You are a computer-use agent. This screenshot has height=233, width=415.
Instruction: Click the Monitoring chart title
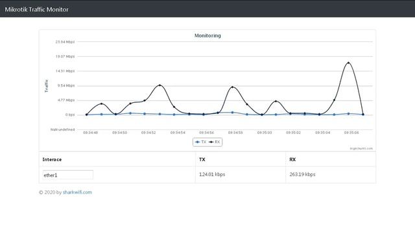coord(207,36)
